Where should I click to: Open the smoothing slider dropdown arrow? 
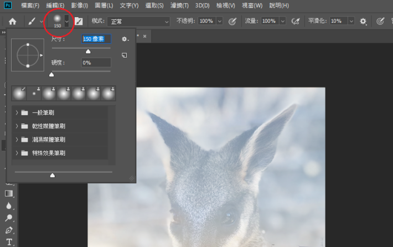click(351, 21)
